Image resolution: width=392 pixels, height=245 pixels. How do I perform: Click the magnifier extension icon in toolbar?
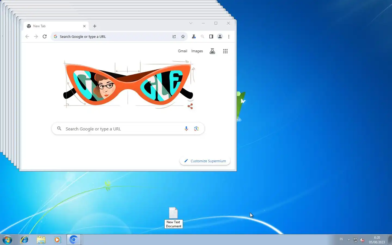[x=203, y=36]
